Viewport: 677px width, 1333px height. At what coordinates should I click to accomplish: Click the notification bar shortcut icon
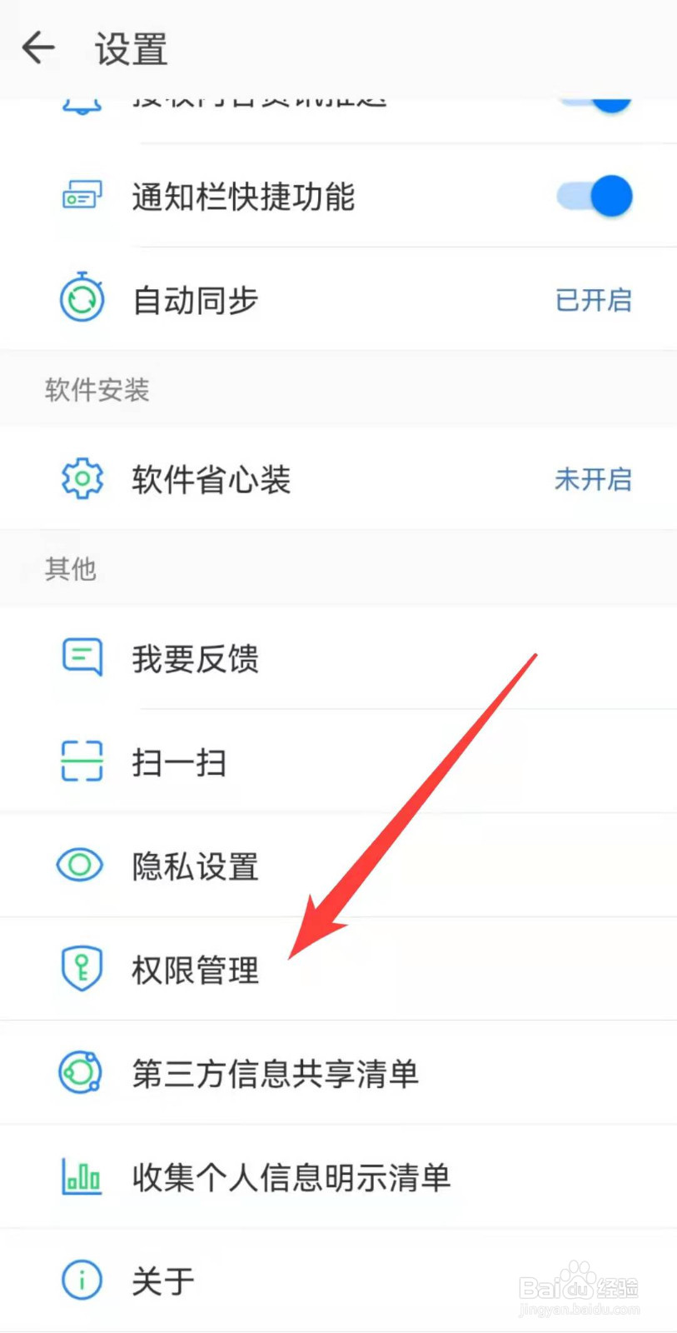(82, 197)
